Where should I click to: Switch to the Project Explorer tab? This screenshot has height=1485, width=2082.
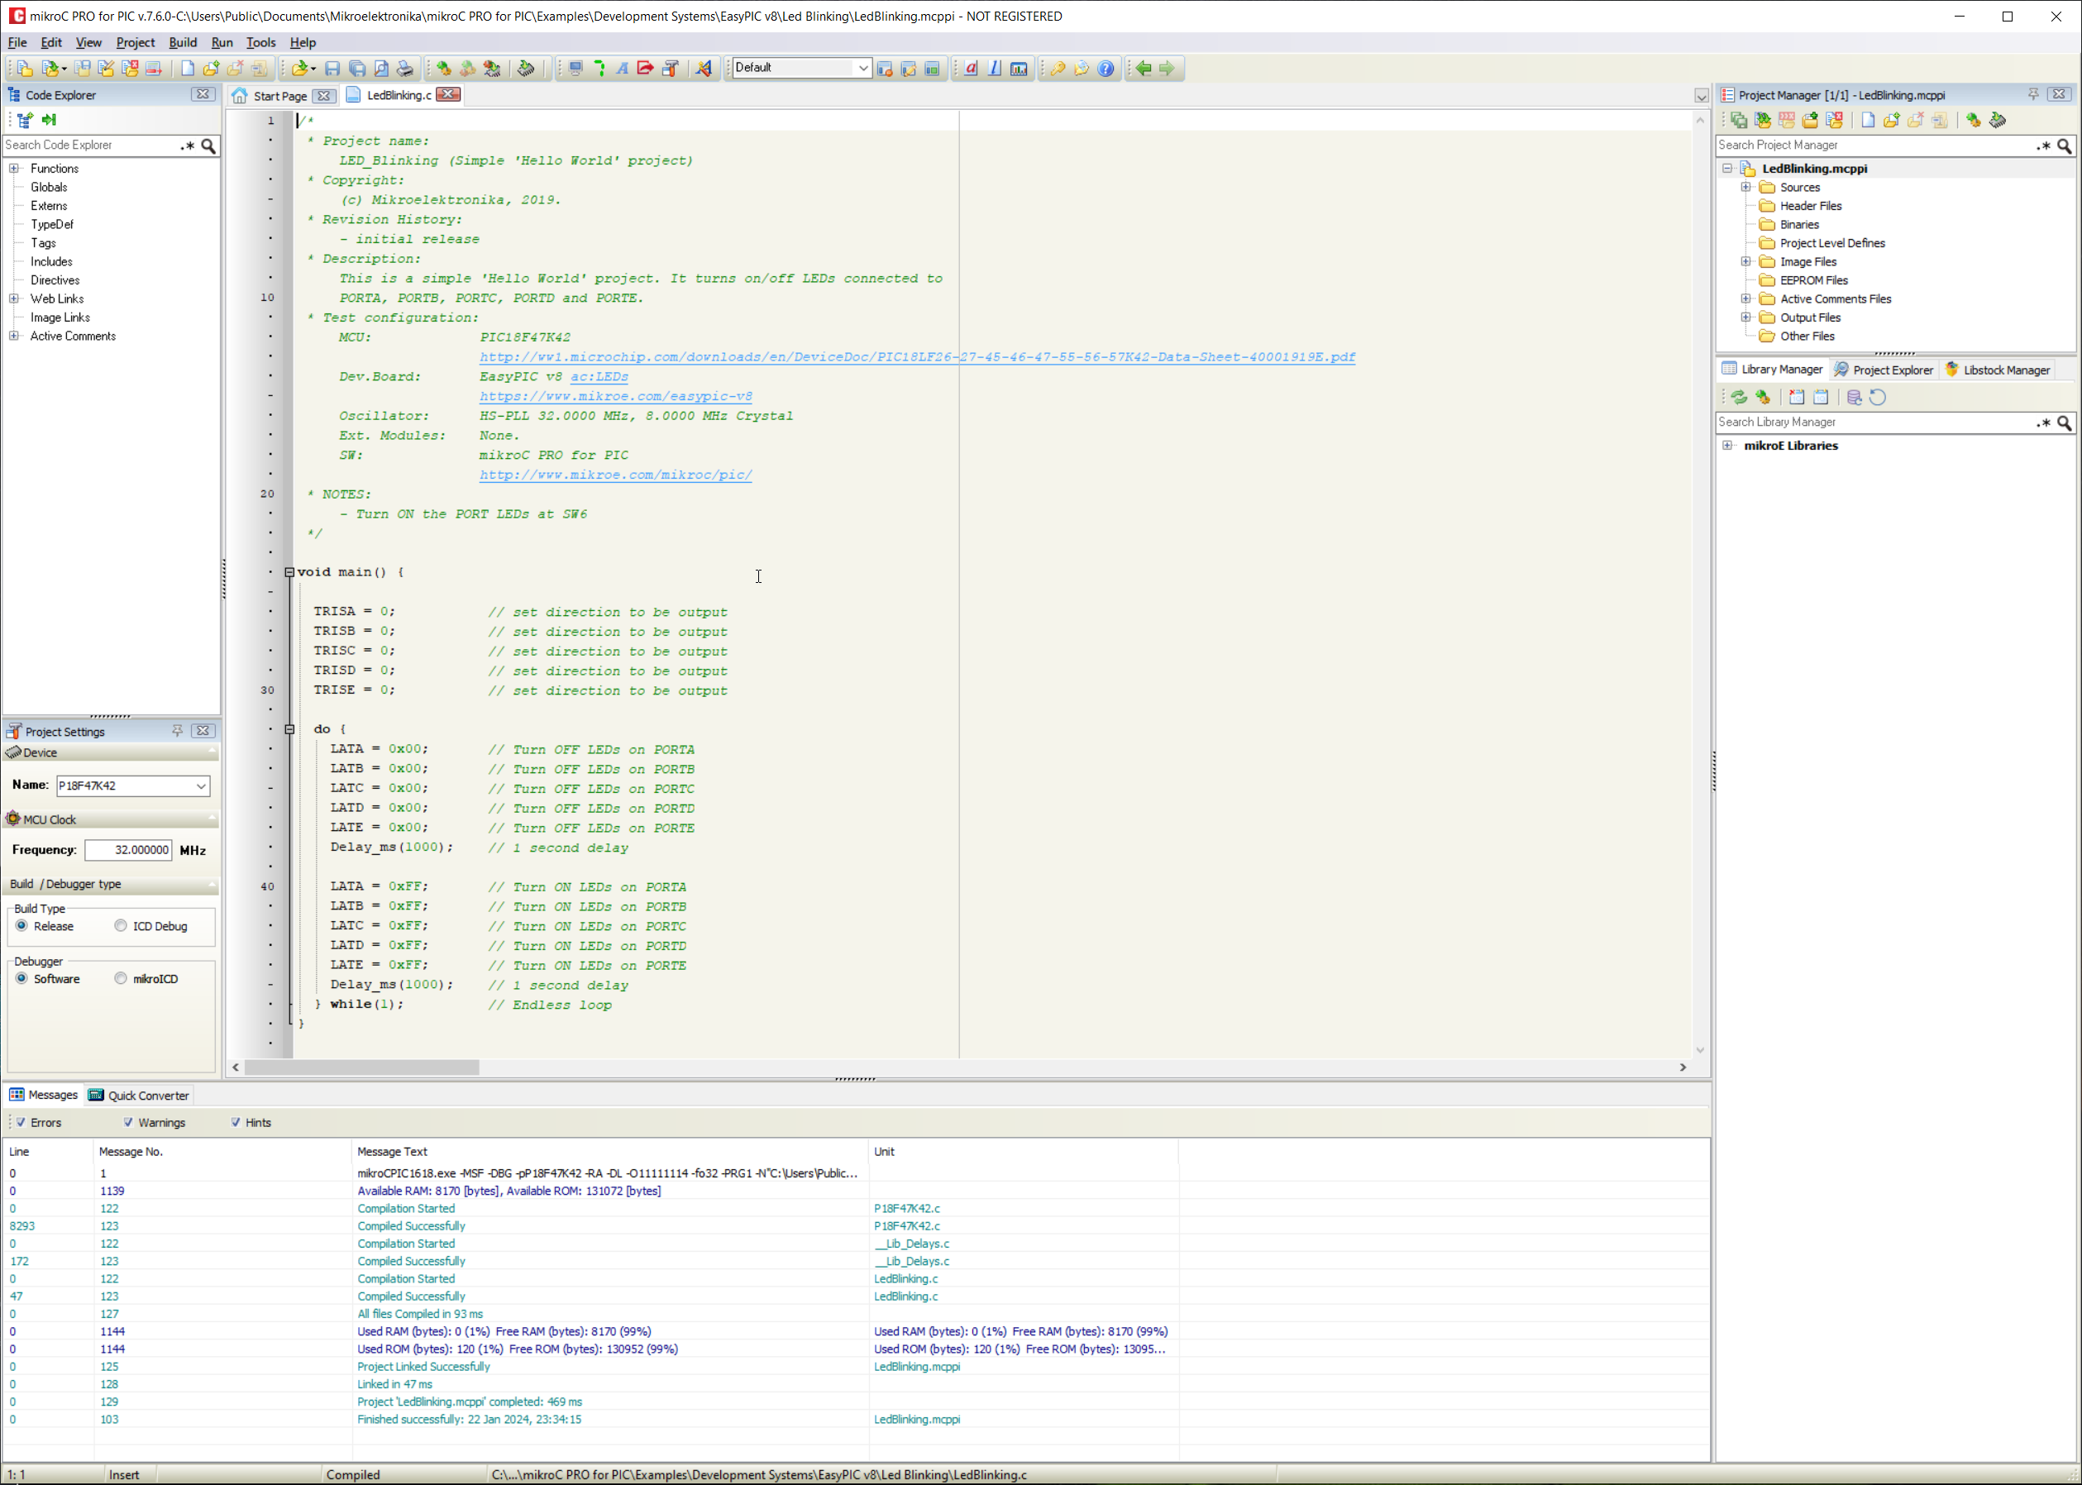coord(1884,370)
